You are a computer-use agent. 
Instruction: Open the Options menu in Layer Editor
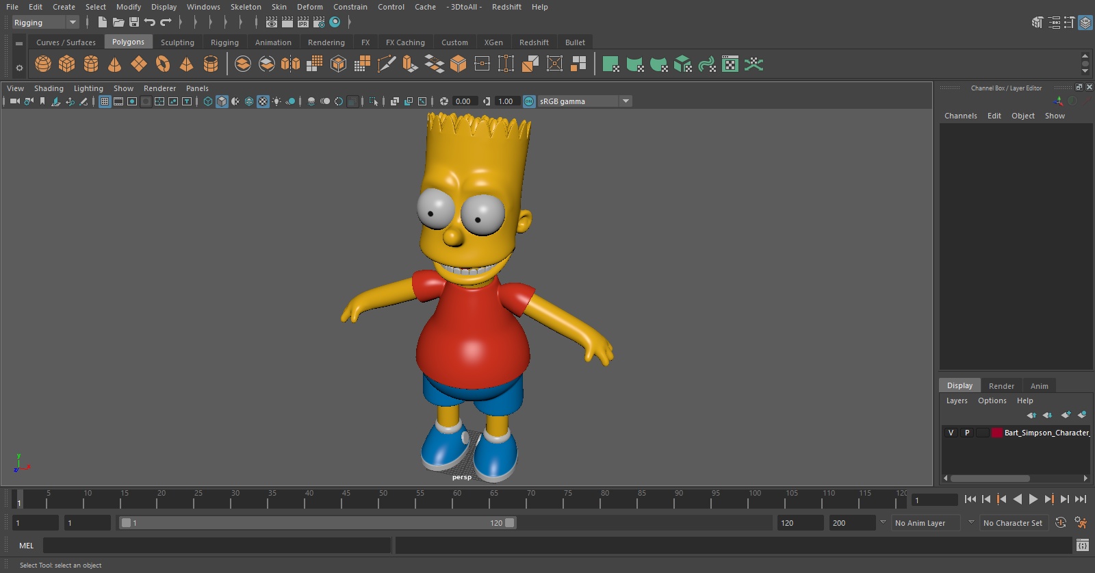[992, 400]
